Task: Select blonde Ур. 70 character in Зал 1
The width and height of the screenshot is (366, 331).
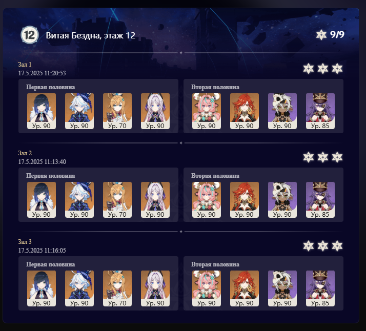Action: point(117,111)
